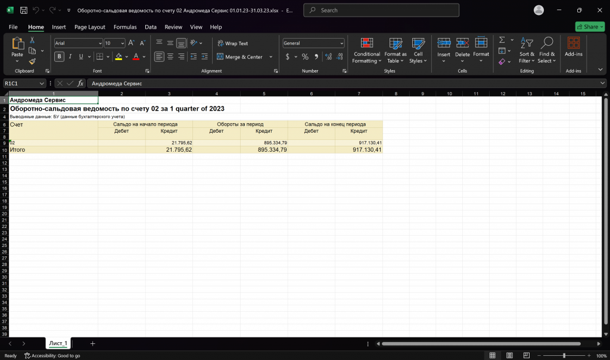
Task: Switch to the Formulas tab
Action: pyautogui.click(x=125, y=27)
